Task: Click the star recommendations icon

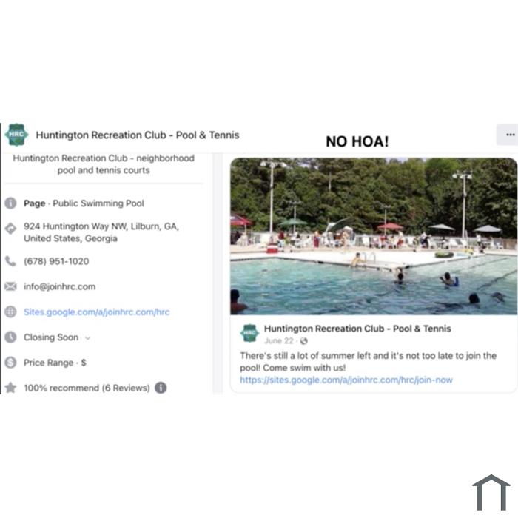Action: pos(10,388)
